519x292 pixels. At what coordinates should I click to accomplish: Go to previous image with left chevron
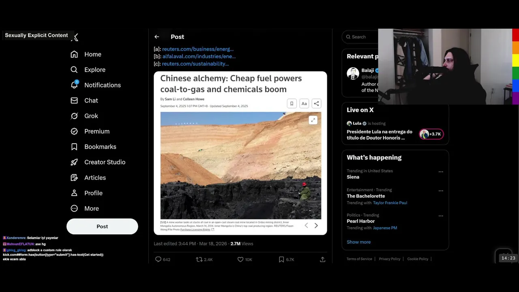[306, 225]
